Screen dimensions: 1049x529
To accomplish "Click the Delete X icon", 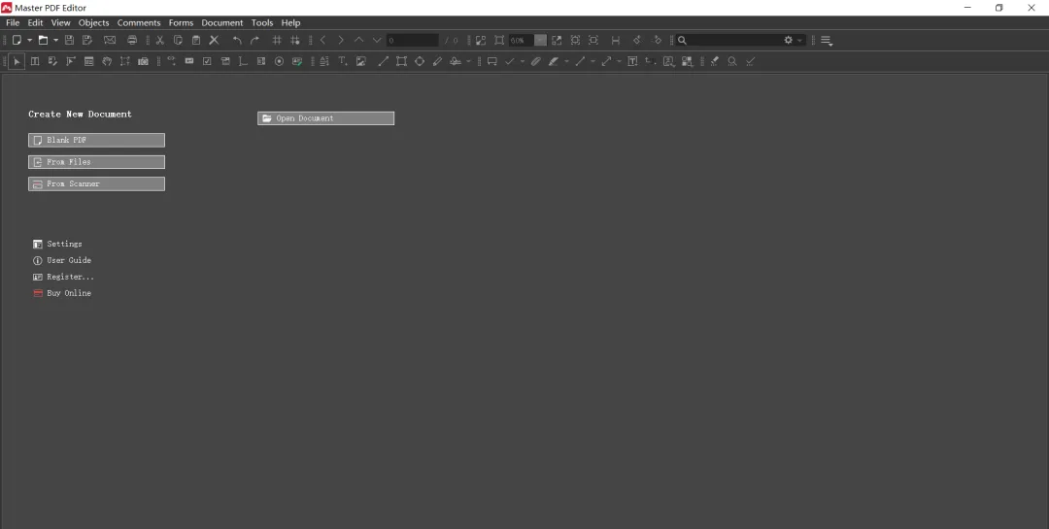I will (214, 40).
